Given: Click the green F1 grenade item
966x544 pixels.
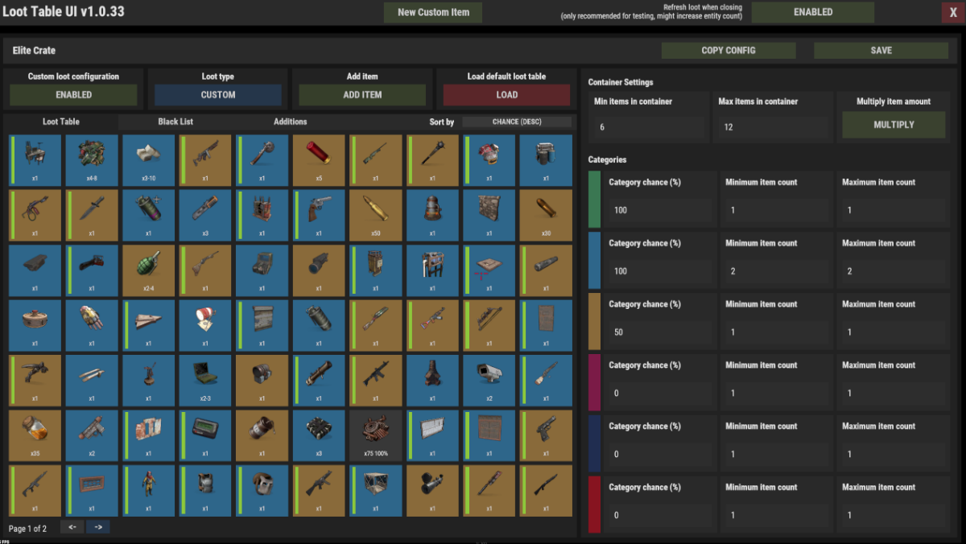Looking at the screenshot, I should 149,270.
